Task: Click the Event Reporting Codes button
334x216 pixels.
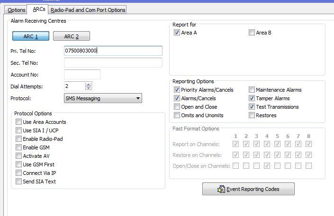Action: click(x=248, y=189)
